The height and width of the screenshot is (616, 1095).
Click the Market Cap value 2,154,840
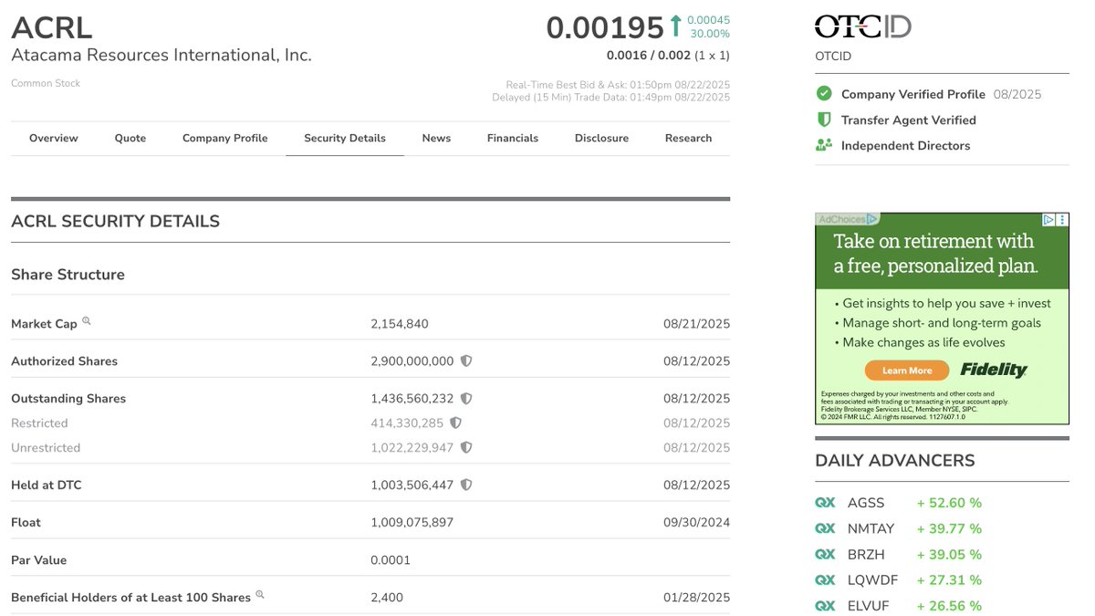click(x=400, y=324)
